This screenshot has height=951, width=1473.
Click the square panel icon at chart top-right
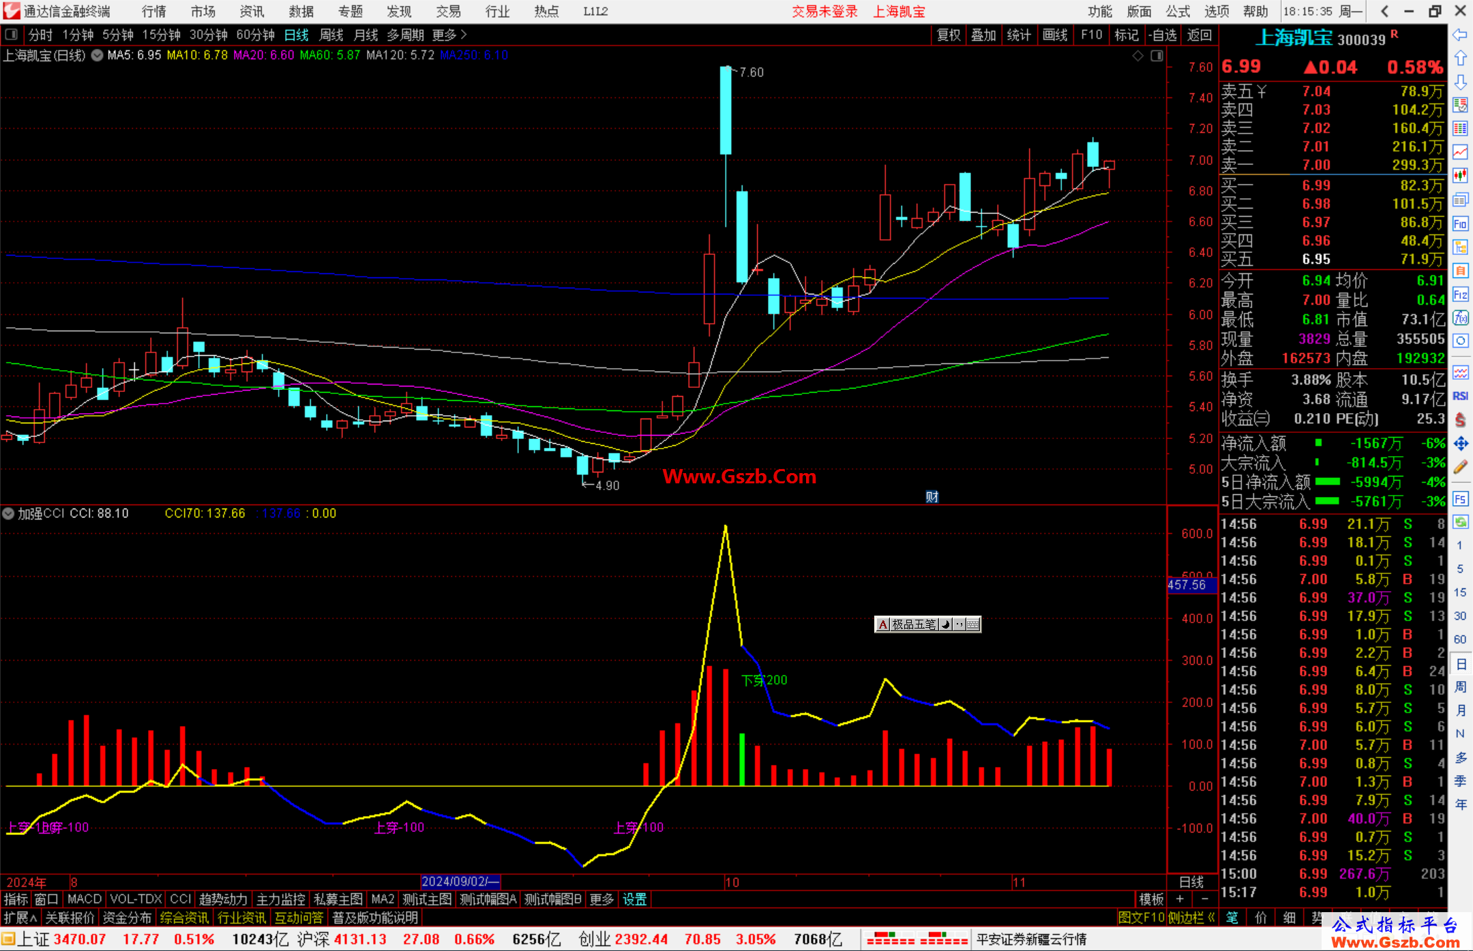pos(1157,56)
